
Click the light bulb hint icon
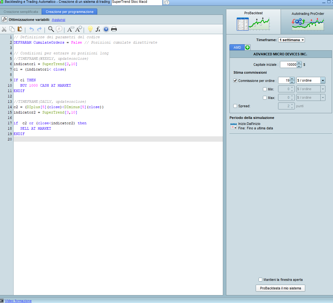pos(90,29)
